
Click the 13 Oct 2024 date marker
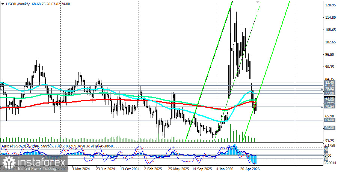pos(129,169)
